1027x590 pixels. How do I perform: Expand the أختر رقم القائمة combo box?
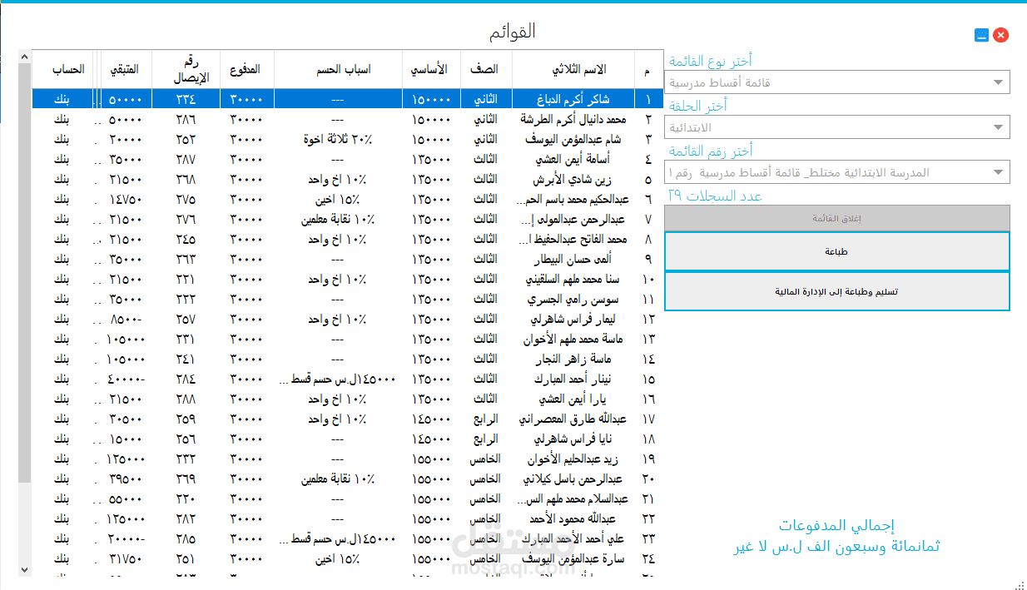pos(837,172)
